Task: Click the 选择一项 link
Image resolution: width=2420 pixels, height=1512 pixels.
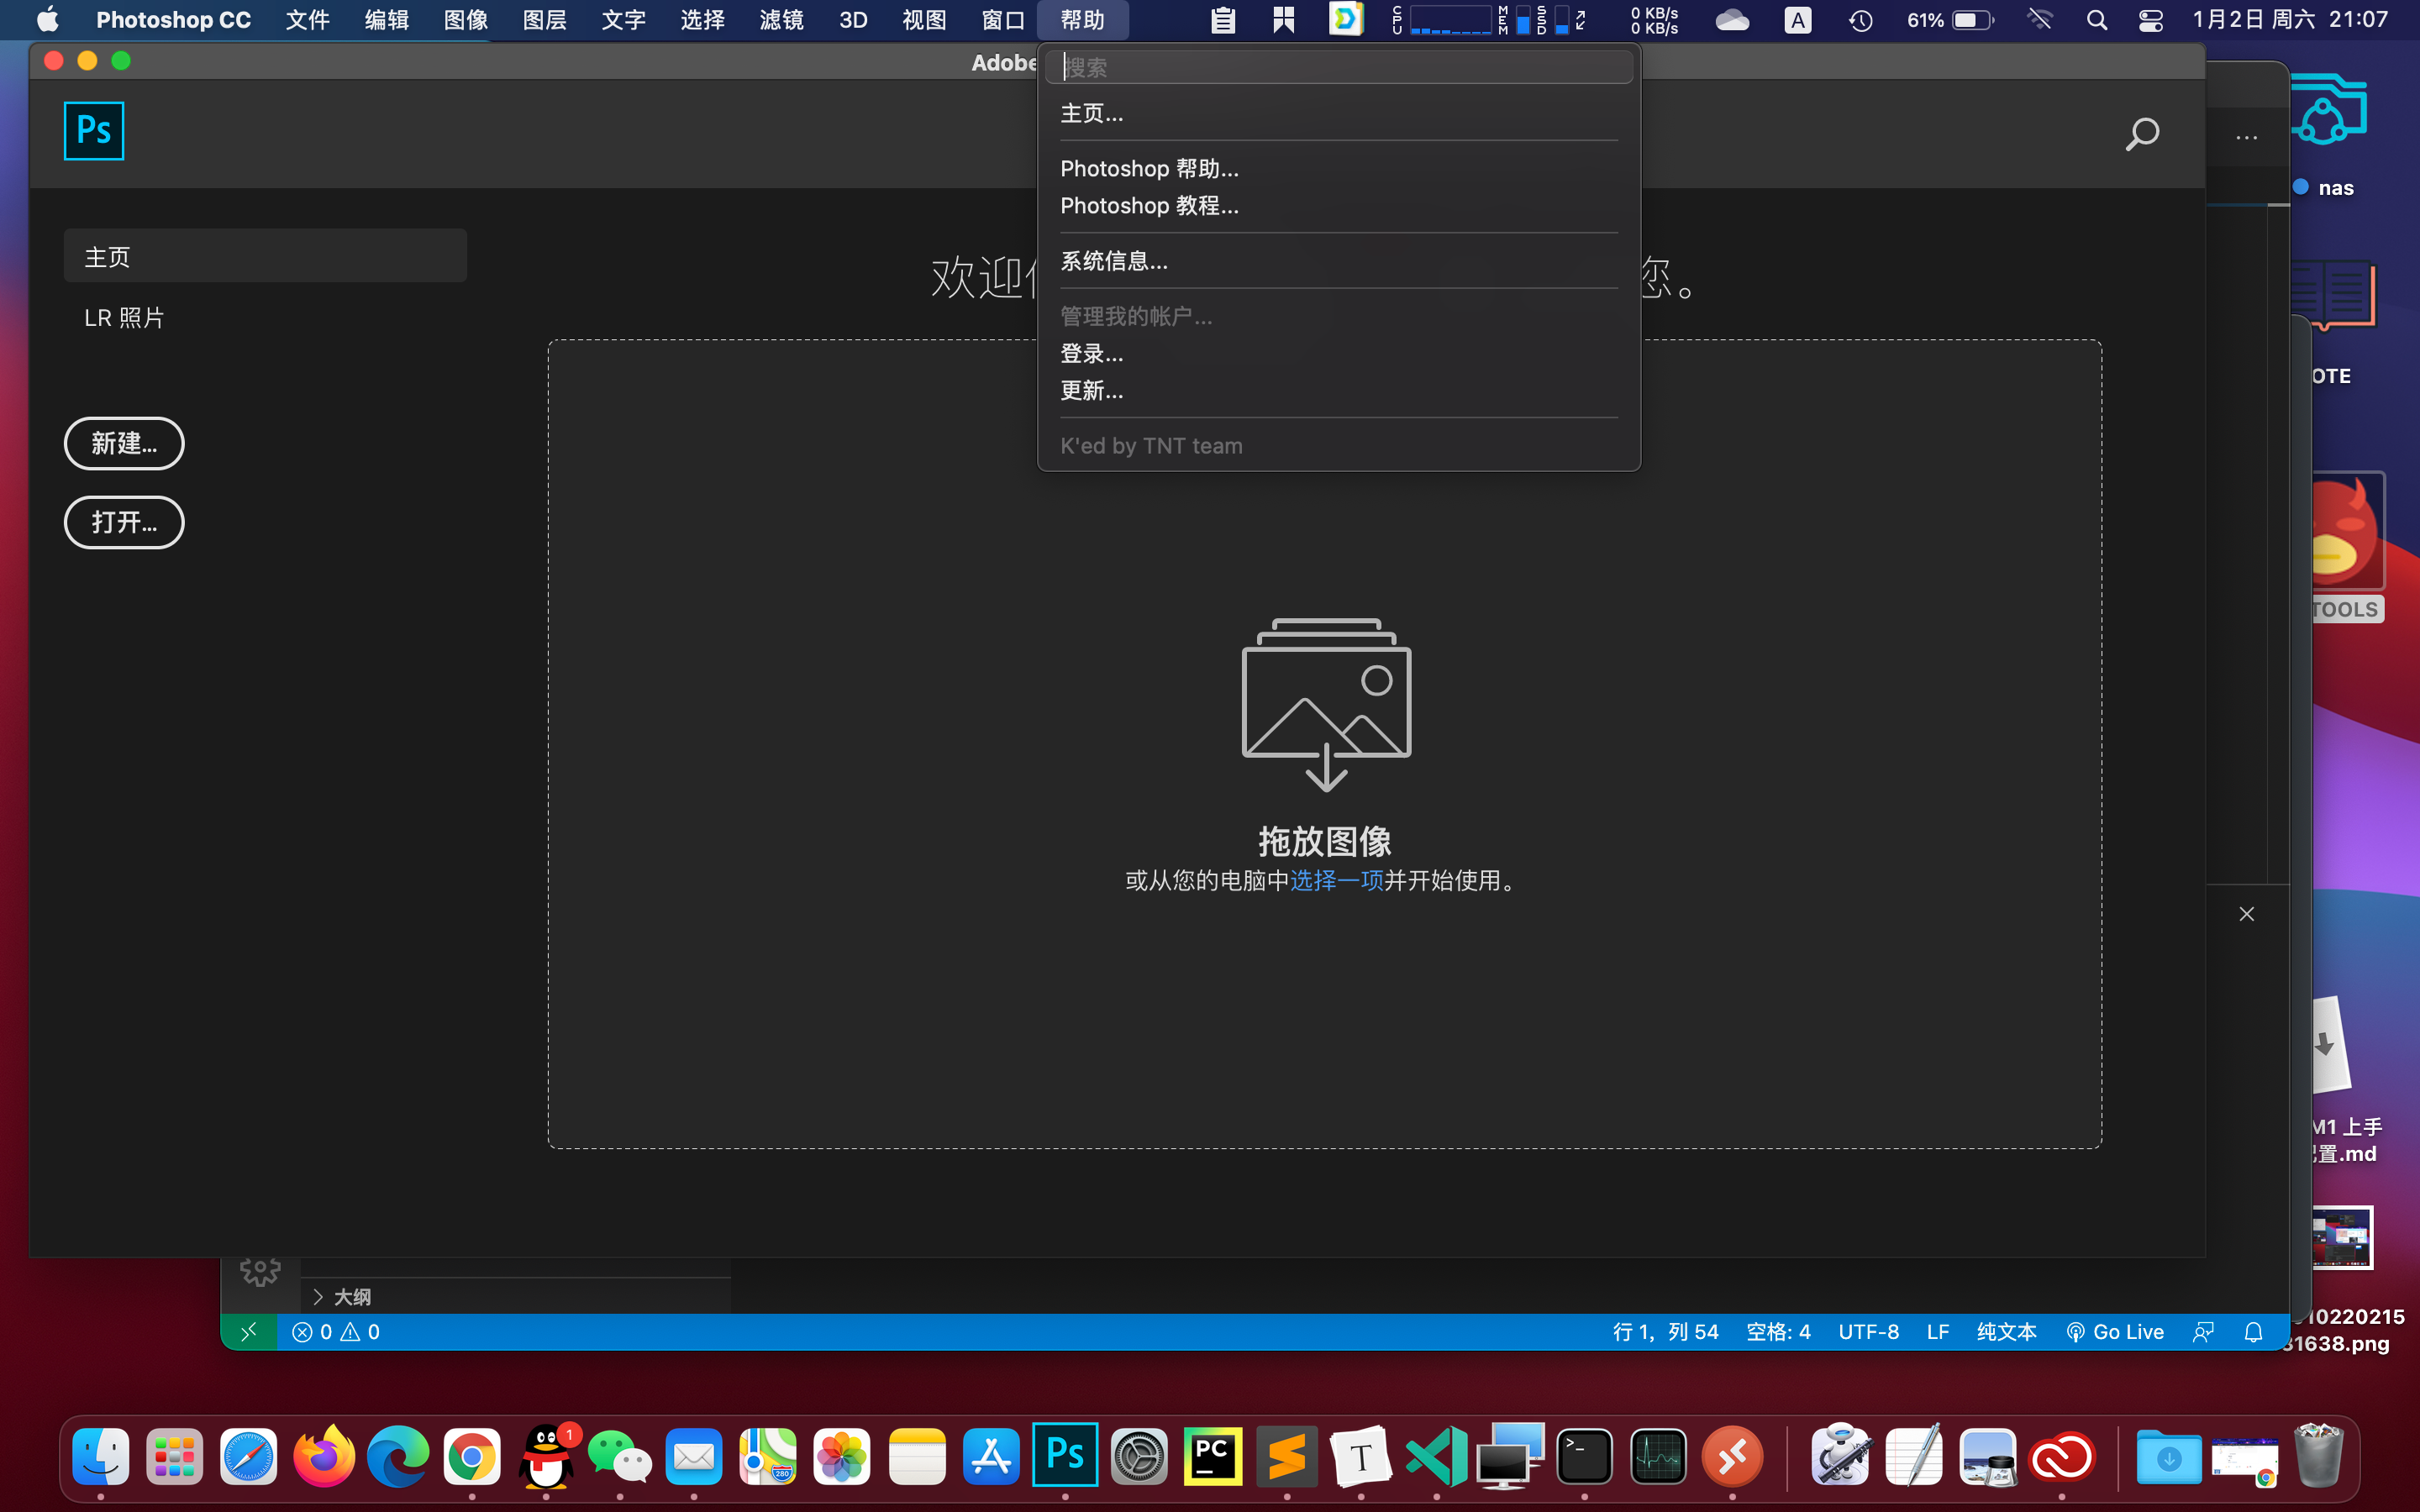Action: [x=1337, y=880]
